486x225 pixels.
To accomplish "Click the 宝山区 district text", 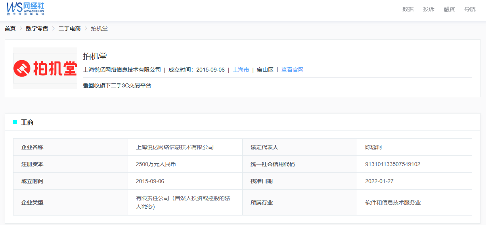I will coord(265,70).
